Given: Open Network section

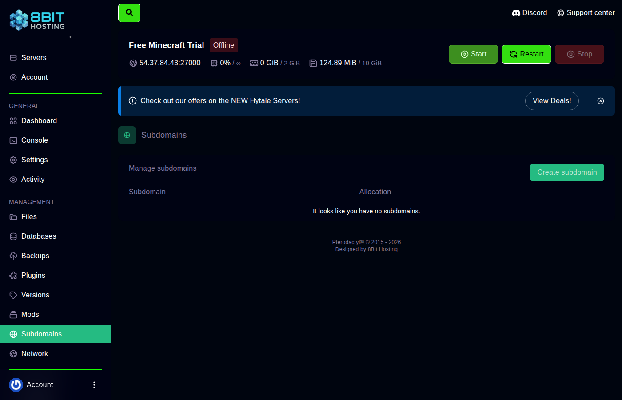Looking at the screenshot, I should coord(56,354).
